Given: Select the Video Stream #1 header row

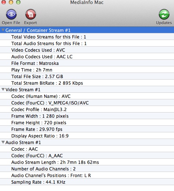Looking at the screenshot, I should (x=87, y=89).
